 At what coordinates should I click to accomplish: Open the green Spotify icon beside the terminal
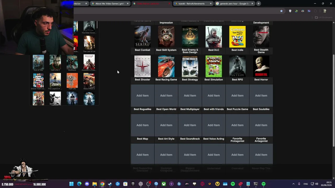click(264, 184)
